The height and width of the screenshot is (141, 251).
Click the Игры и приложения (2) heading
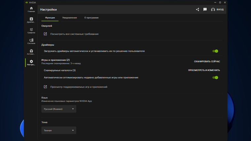(55, 60)
